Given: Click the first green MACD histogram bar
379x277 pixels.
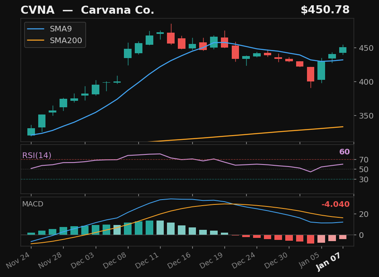Looking at the screenshot, I should point(31,234).
